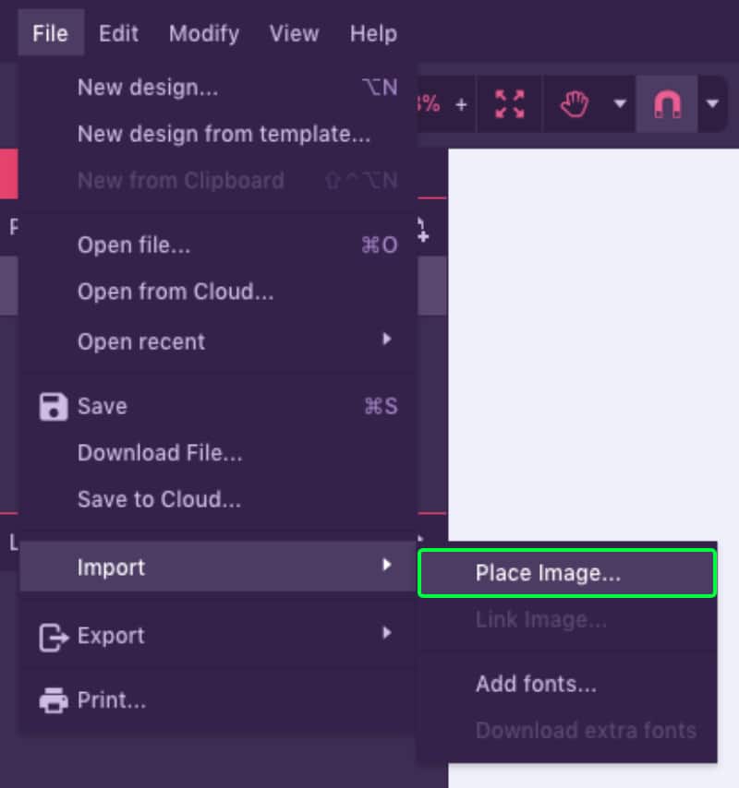Open the Help menu
Image resolution: width=739 pixels, height=788 pixels.
(373, 33)
